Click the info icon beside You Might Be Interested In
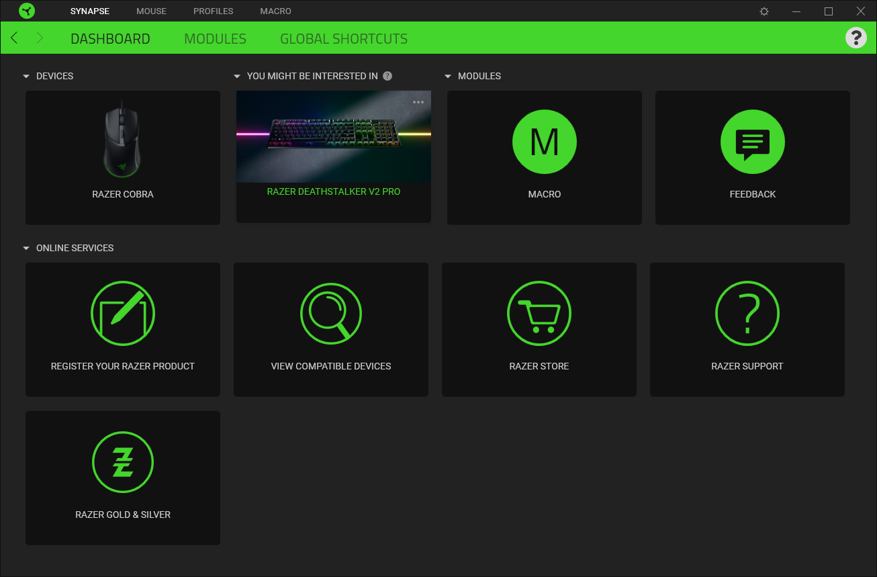877x577 pixels. 387,76
